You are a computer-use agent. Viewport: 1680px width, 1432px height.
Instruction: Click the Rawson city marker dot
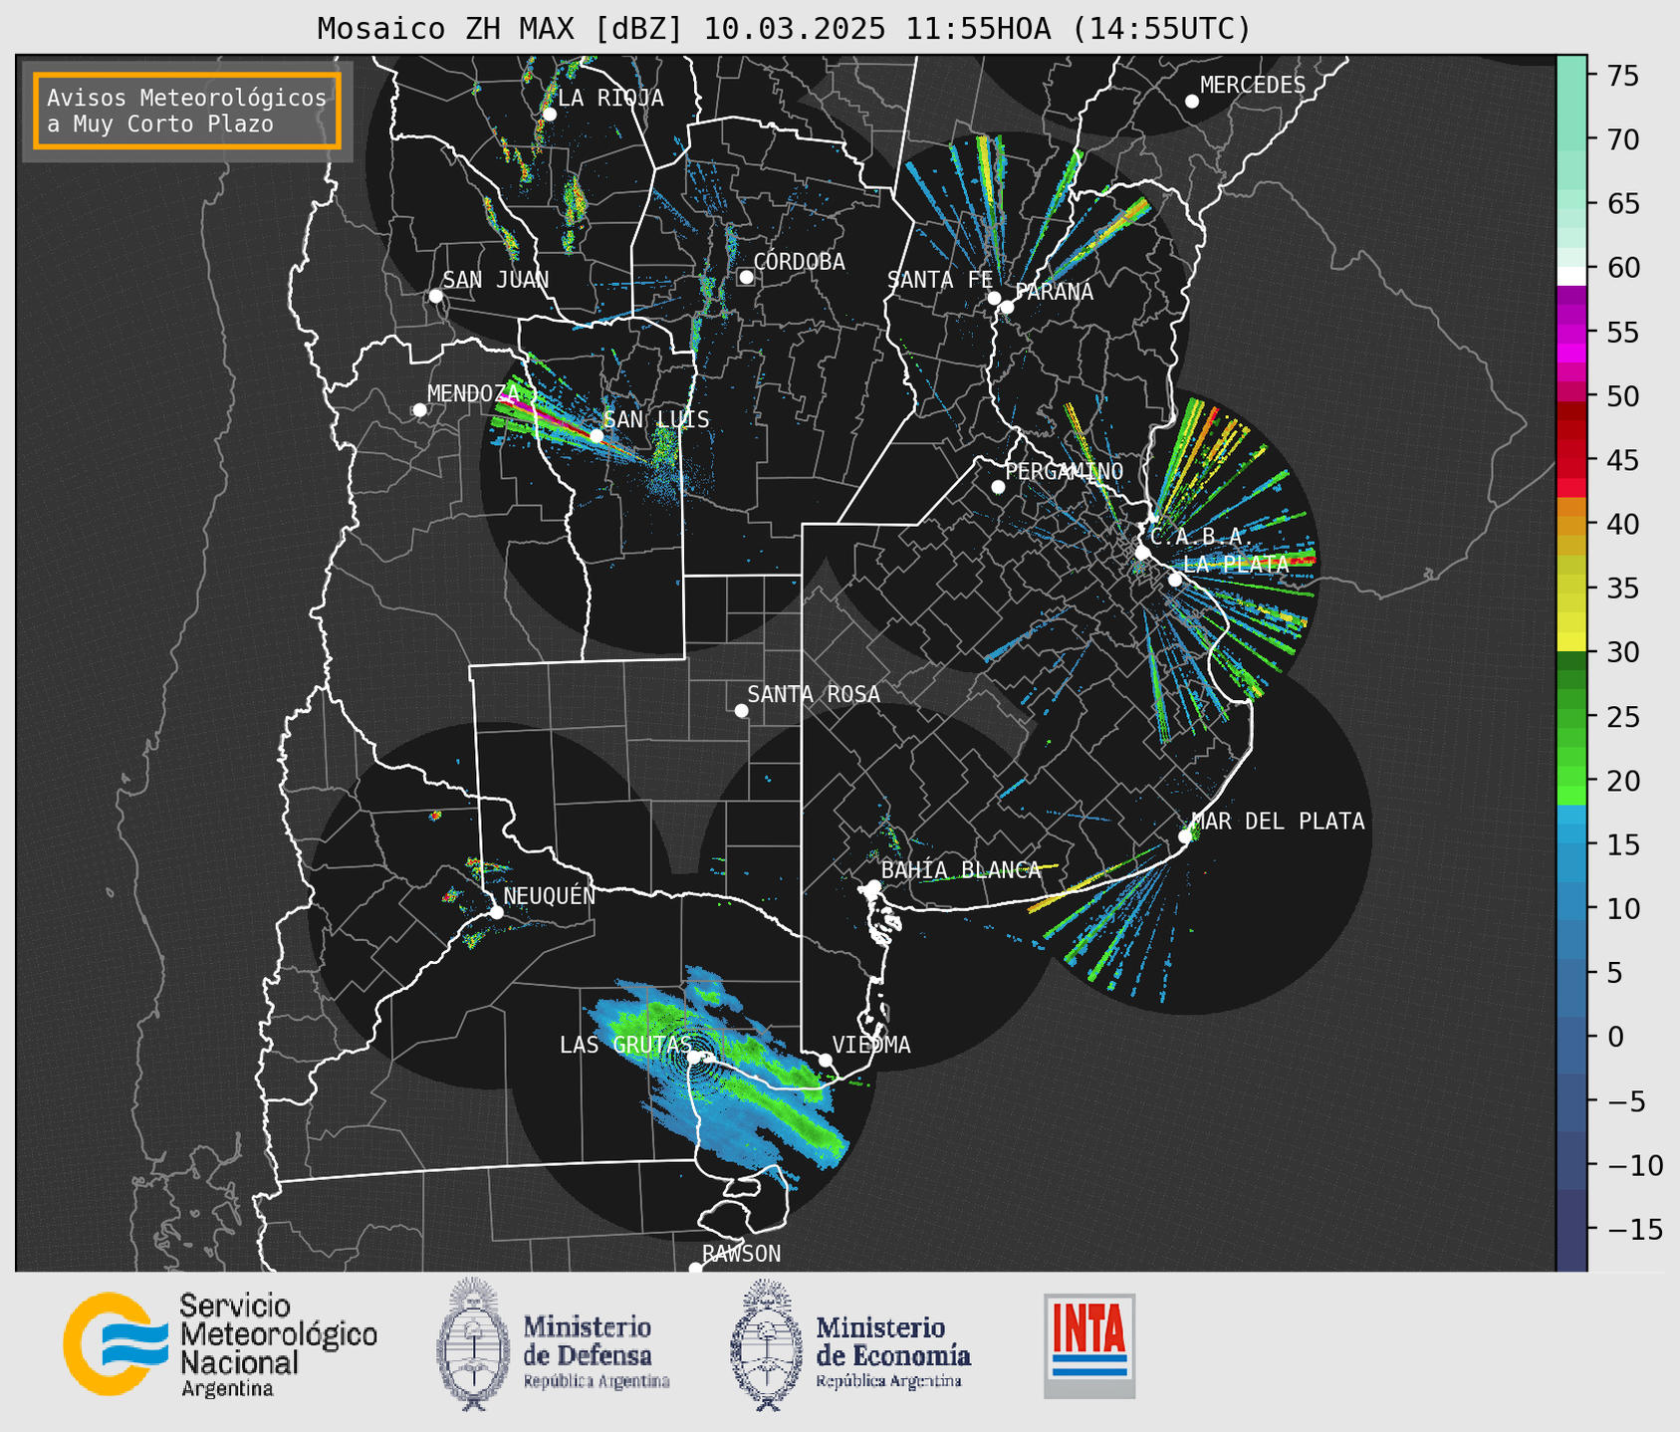(x=695, y=1269)
